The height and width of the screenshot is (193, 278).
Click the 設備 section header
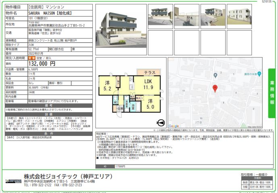pyautogui.click(x=49, y=114)
